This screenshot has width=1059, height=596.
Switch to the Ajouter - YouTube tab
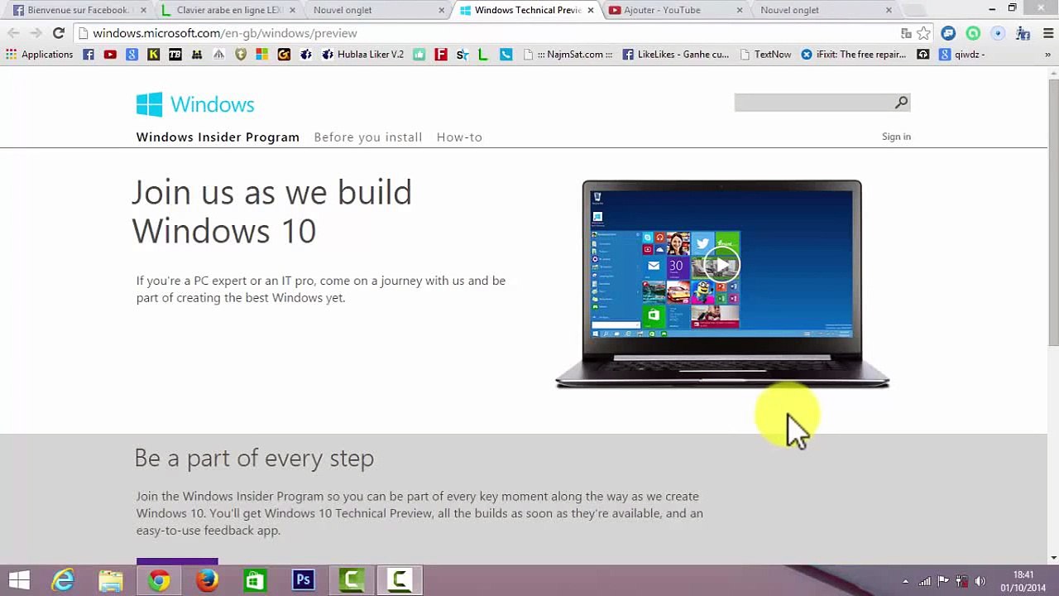click(675, 10)
